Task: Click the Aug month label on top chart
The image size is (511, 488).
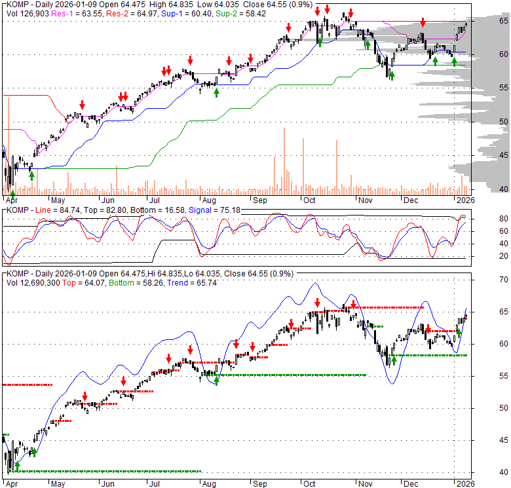Action: 209,200
